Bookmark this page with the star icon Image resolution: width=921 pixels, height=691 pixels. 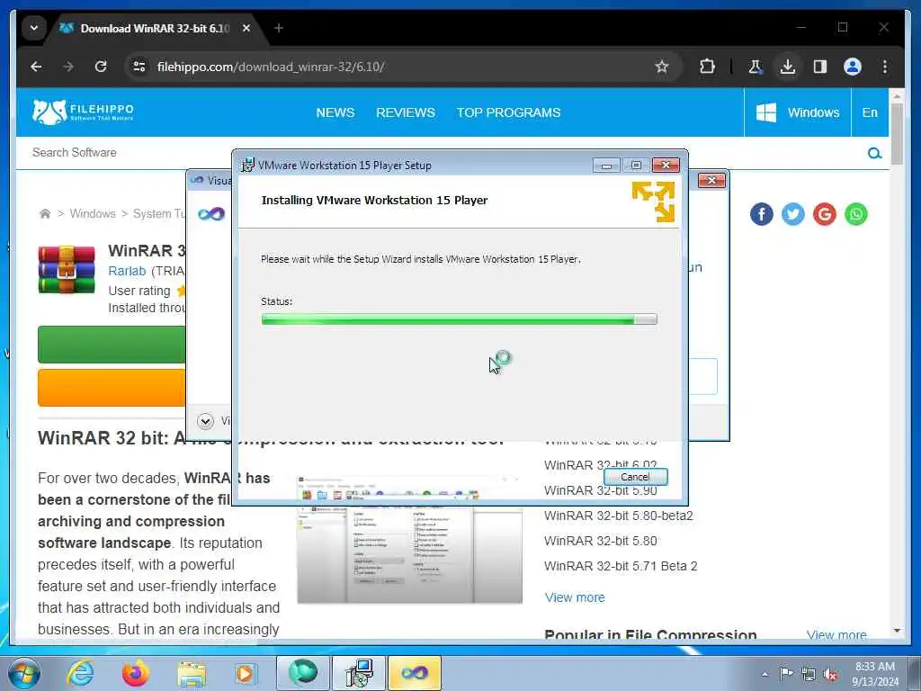coord(662,67)
